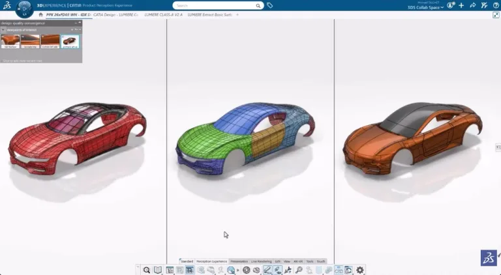Click the zoom magnifier in bottom toolbar
The height and width of the screenshot is (275, 501).
point(147,270)
